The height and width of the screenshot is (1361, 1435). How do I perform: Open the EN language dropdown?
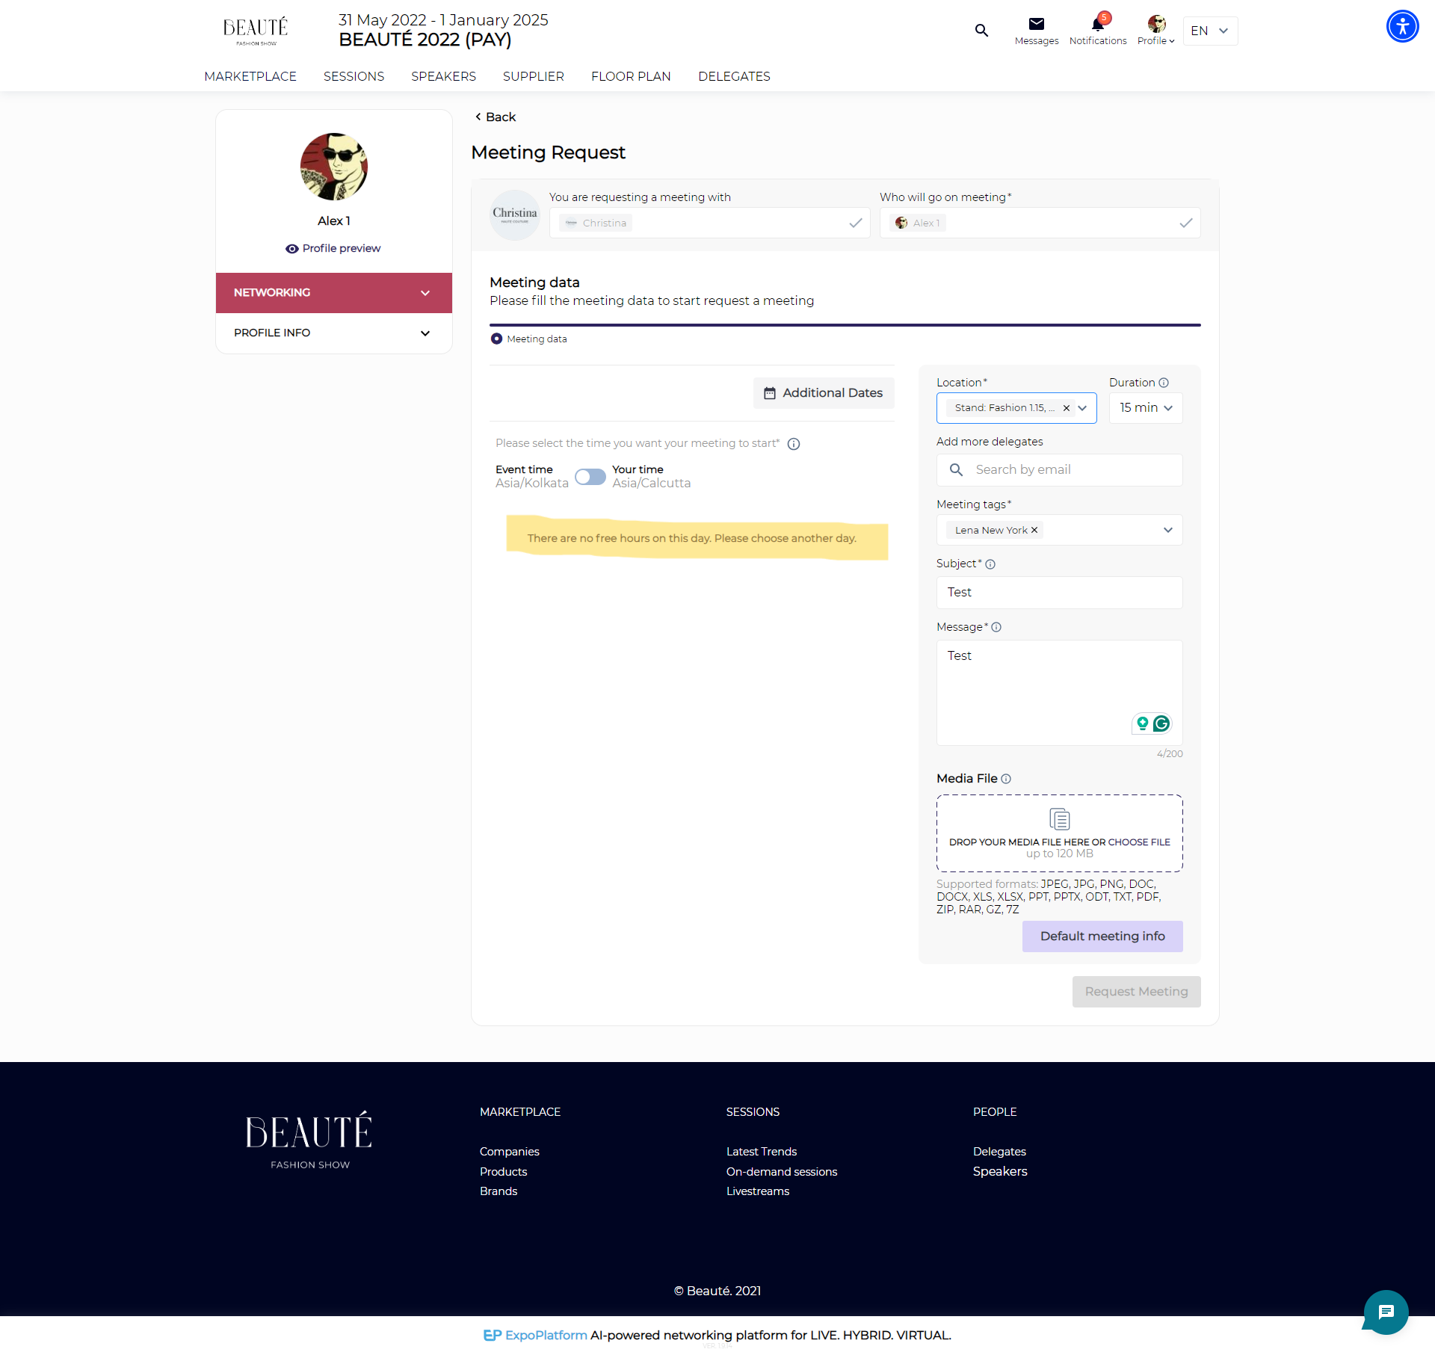[1209, 31]
